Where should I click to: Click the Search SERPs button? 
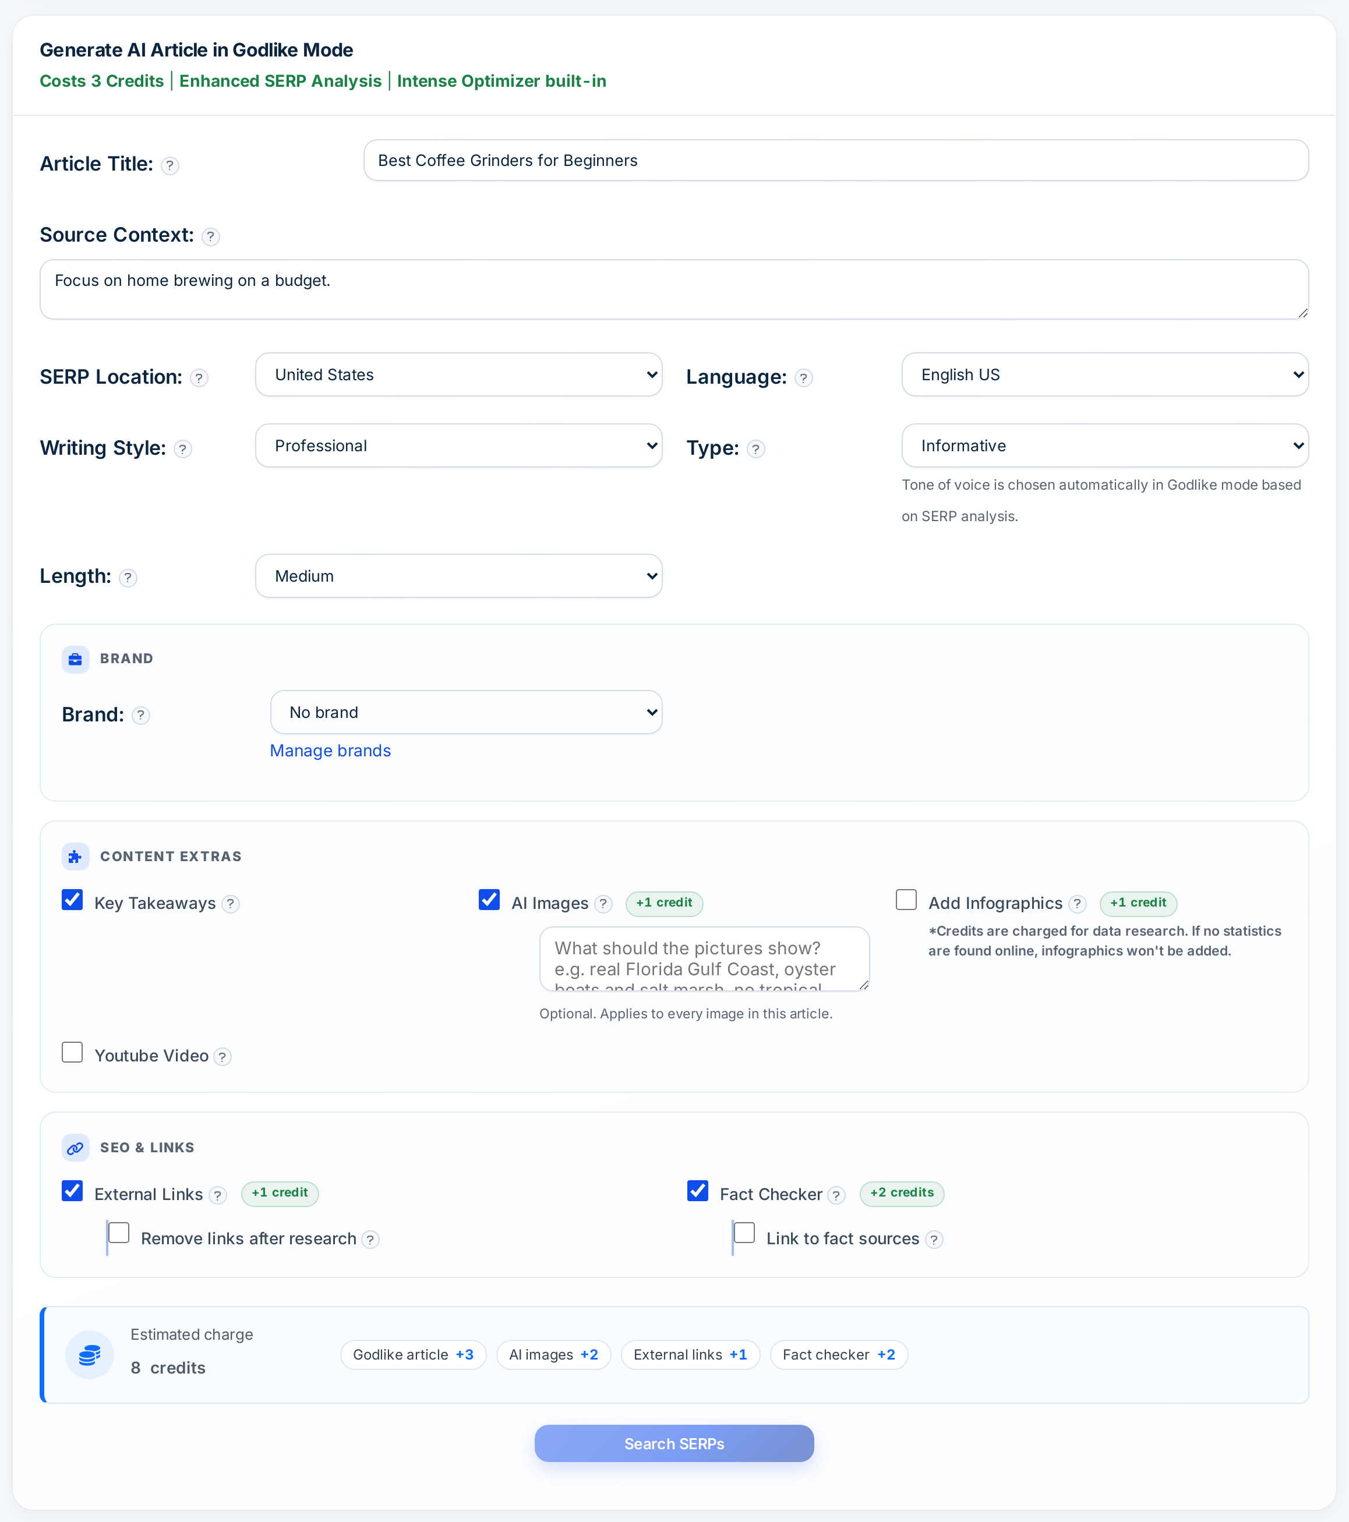pos(674,1444)
